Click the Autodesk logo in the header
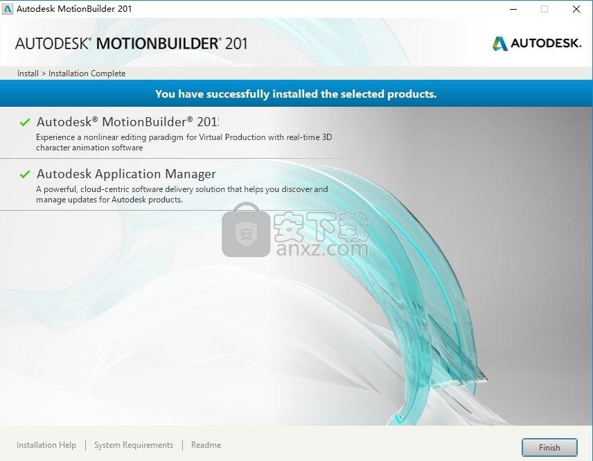The image size is (593, 461). point(537,43)
